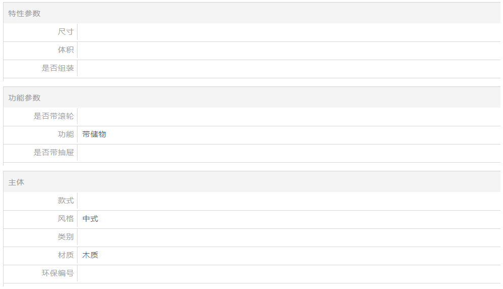Click the 是否组装 value field
This screenshot has width=503, height=289.
click(289, 69)
